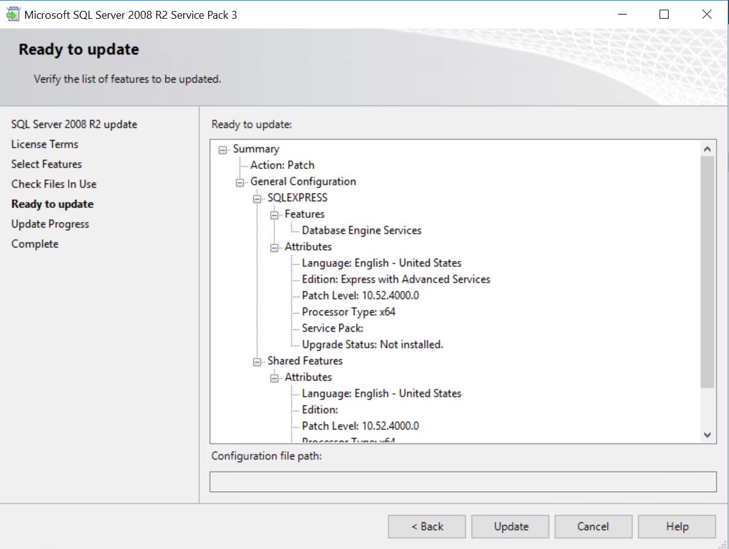729x549 pixels.
Task: Click the scroll down arrow of summary tree
Action: click(x=708, y=435)
